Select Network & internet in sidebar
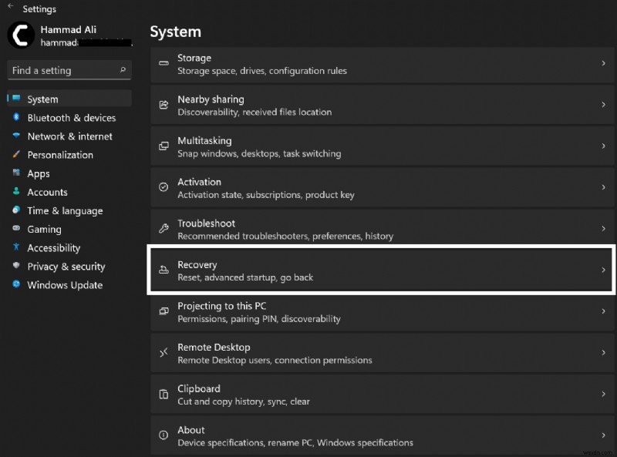The height and width of the screenshot is (457, 617). point(69,136)
